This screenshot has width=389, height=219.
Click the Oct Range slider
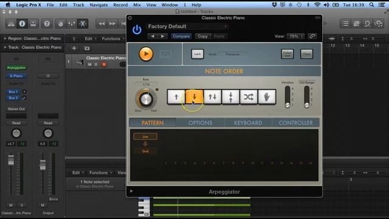coord(306,97)
